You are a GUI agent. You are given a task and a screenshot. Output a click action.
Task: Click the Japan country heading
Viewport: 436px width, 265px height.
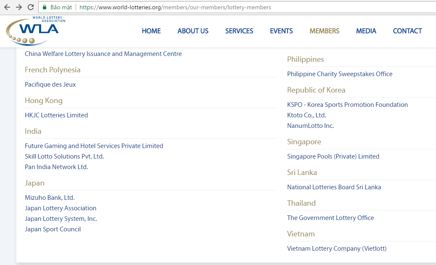(x=34, y=183)
